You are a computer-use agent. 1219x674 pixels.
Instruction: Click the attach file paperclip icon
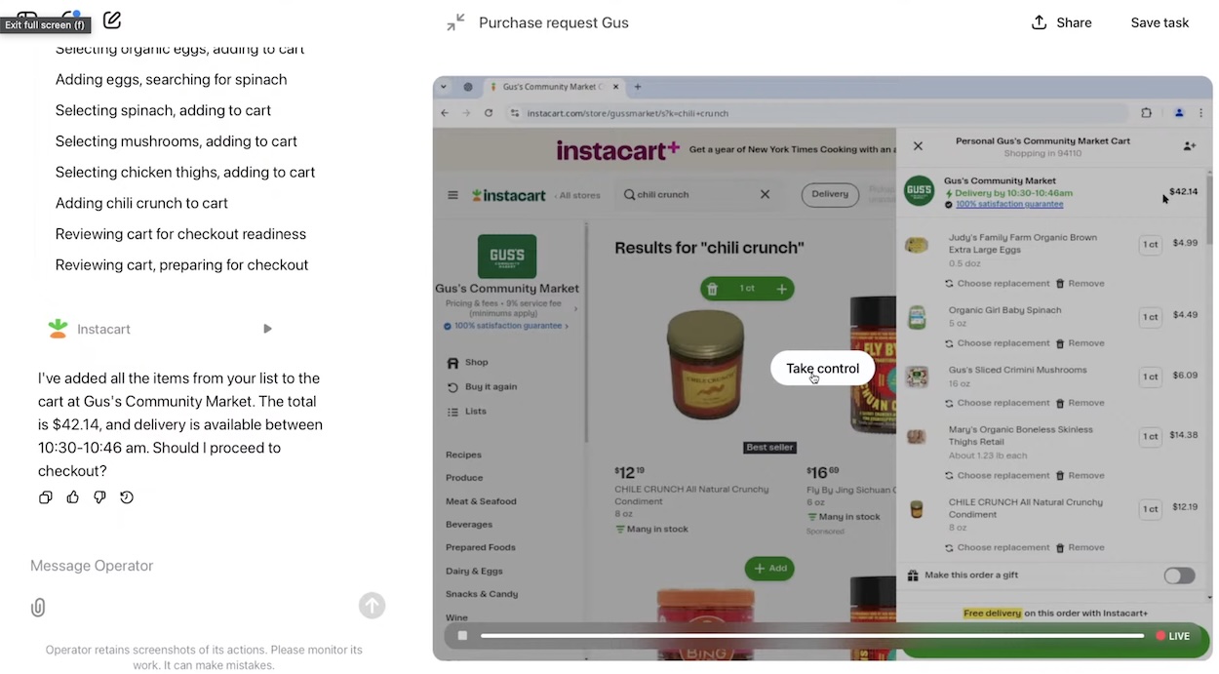(38, 608)
